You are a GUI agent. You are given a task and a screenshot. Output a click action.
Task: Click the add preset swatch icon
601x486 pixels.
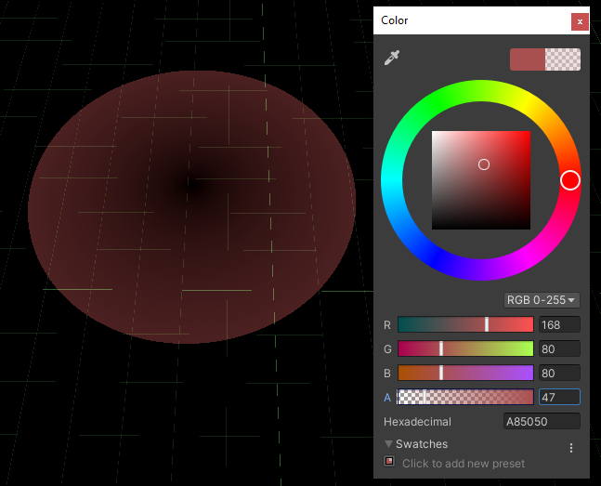pos(390,461)
